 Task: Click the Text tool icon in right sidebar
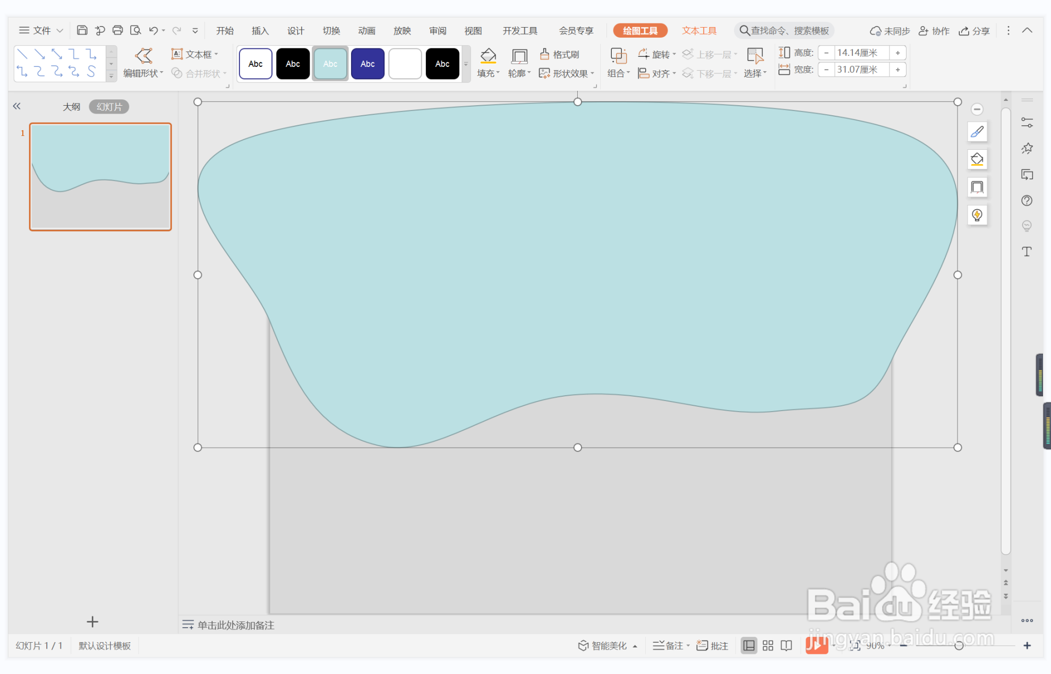coord(1027,252)
